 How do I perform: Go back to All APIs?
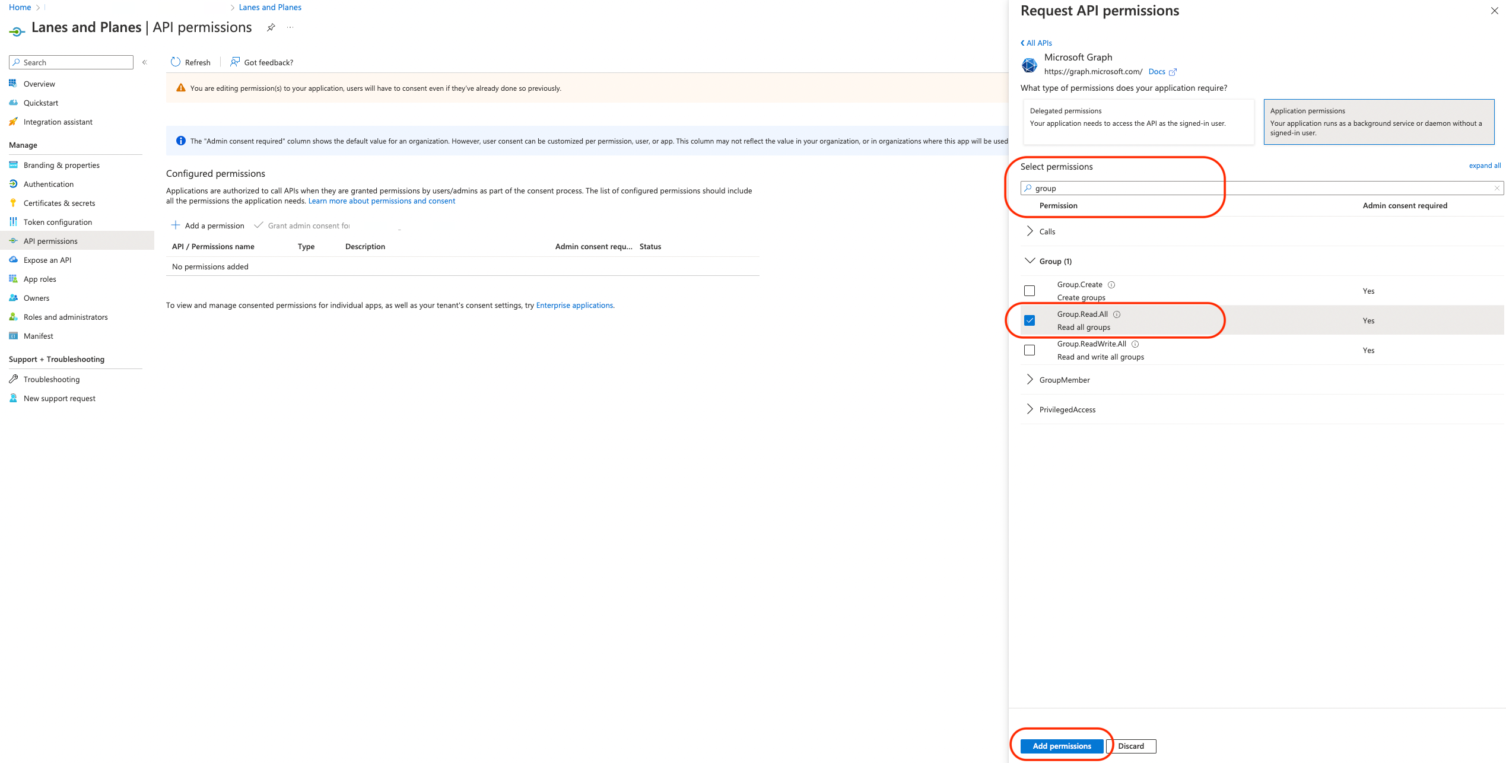1036,43
